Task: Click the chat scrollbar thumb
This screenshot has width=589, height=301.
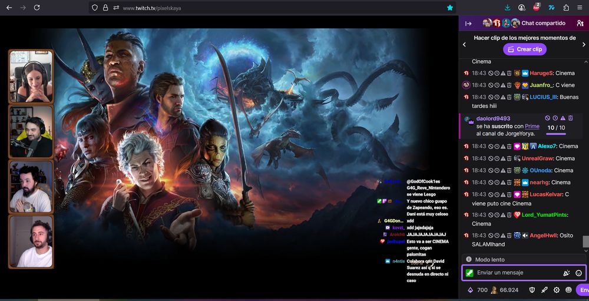Action: [585, 242]
